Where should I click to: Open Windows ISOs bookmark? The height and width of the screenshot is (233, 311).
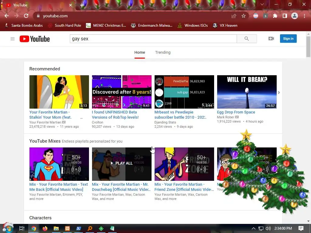click(x=193, y=25)
